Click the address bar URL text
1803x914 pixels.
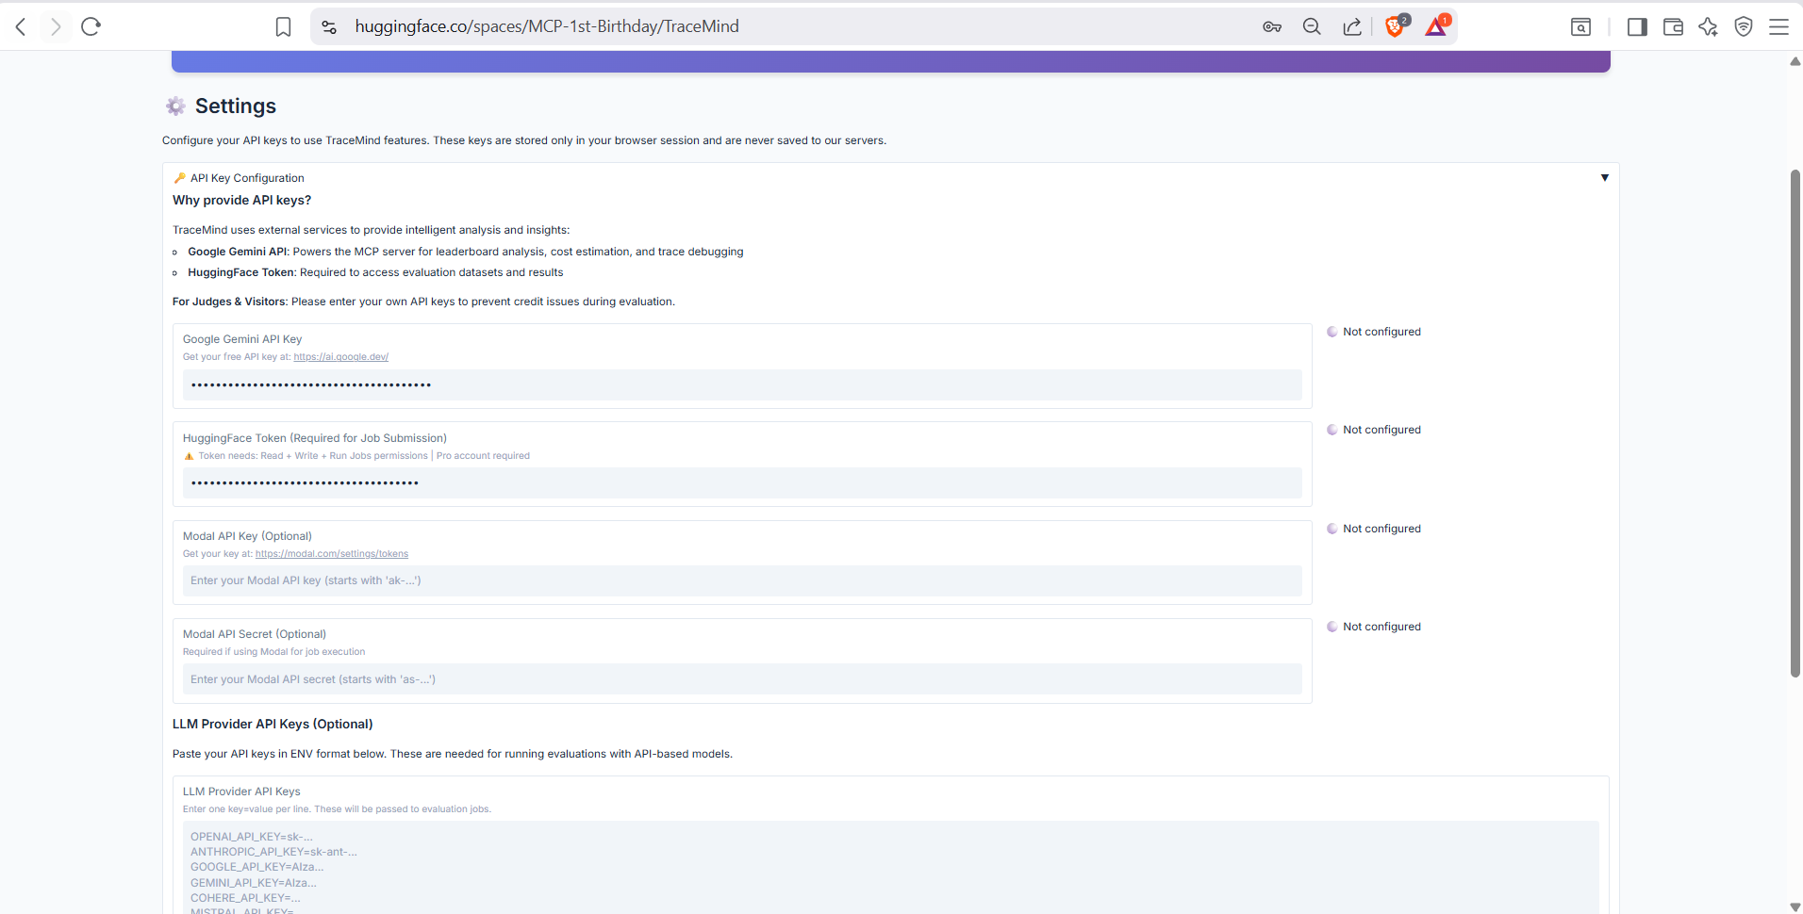point(547,26)
